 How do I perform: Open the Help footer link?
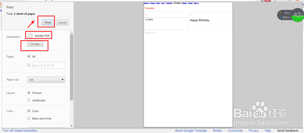pyautogui.click(x=268, y=131)
